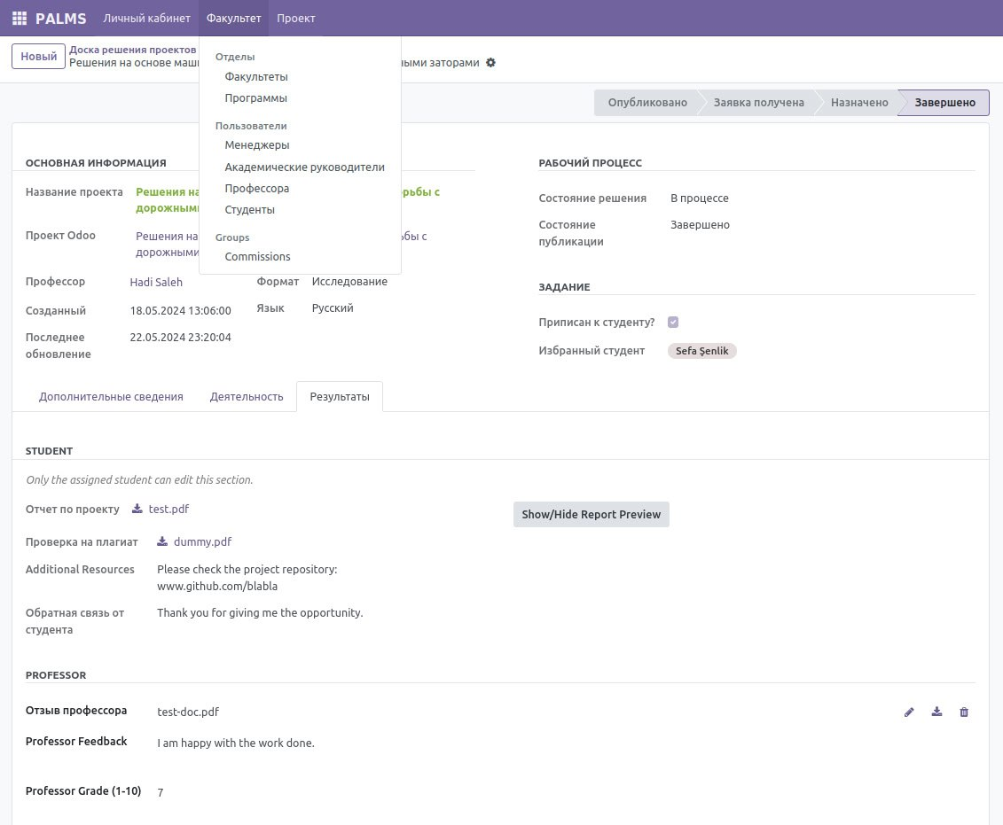This screenshot has height=825, width=1003.
Task: Open the Деятельность tab
Action: (247, 396)
